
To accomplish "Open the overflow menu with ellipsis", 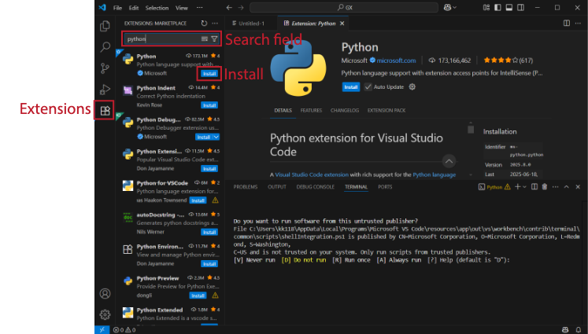I will (x=199, y=8).
